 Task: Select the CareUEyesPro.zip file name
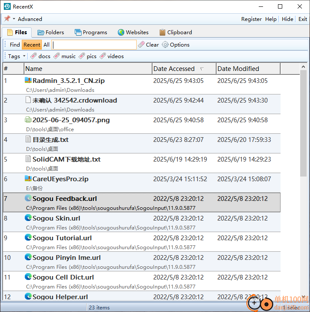61,179
